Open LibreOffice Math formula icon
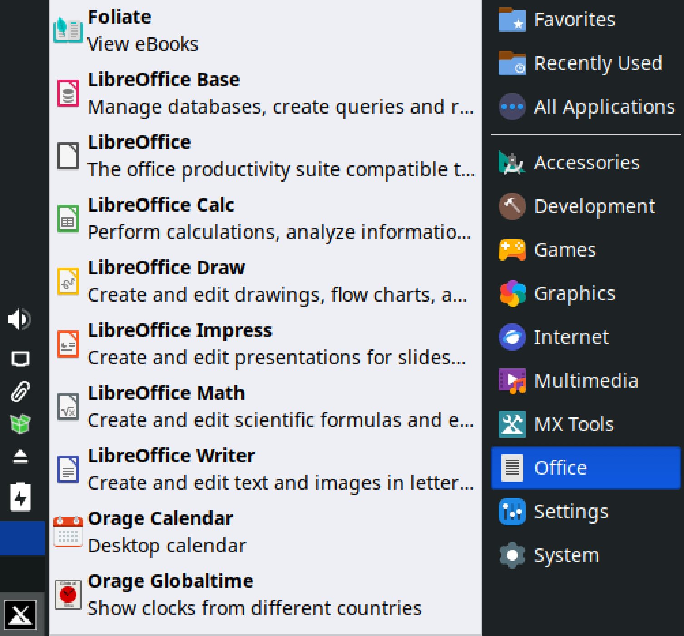The image size is (684, 636). point(68,407)
